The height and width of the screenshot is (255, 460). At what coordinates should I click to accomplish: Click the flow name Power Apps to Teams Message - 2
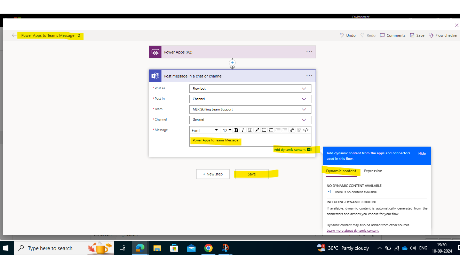[x=51, y=35]
